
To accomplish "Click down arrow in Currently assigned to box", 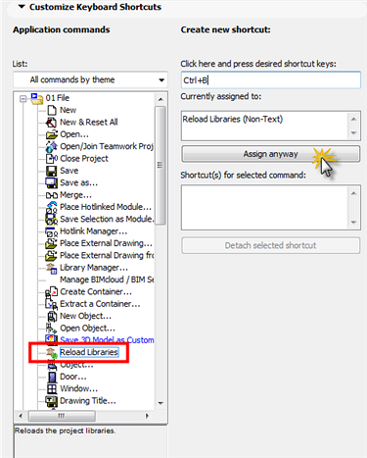I will 353,133.
